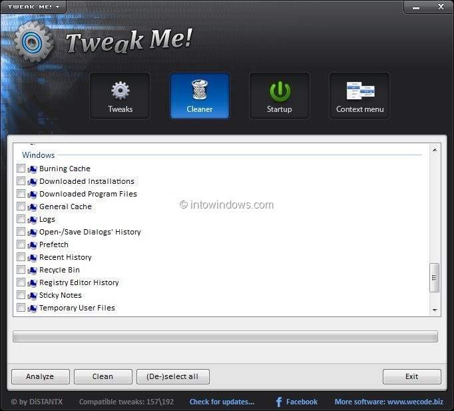Select the Sticky Notes label
Image resolution: width=454 pixels, height=411 pixels.
[60, 295]
